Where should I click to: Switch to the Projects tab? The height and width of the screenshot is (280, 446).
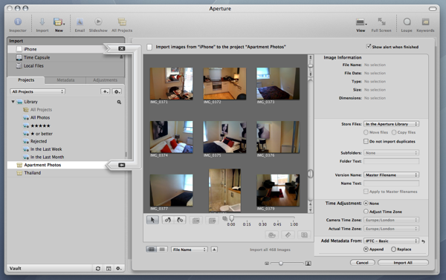coord(26,80)
